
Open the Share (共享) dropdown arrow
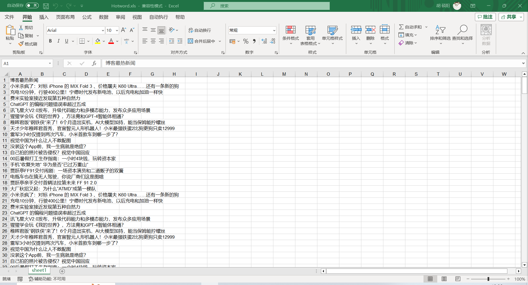click(521, 17)
